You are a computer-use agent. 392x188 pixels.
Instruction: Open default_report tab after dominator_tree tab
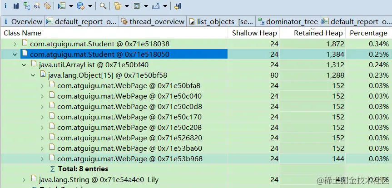pos(356,22)
